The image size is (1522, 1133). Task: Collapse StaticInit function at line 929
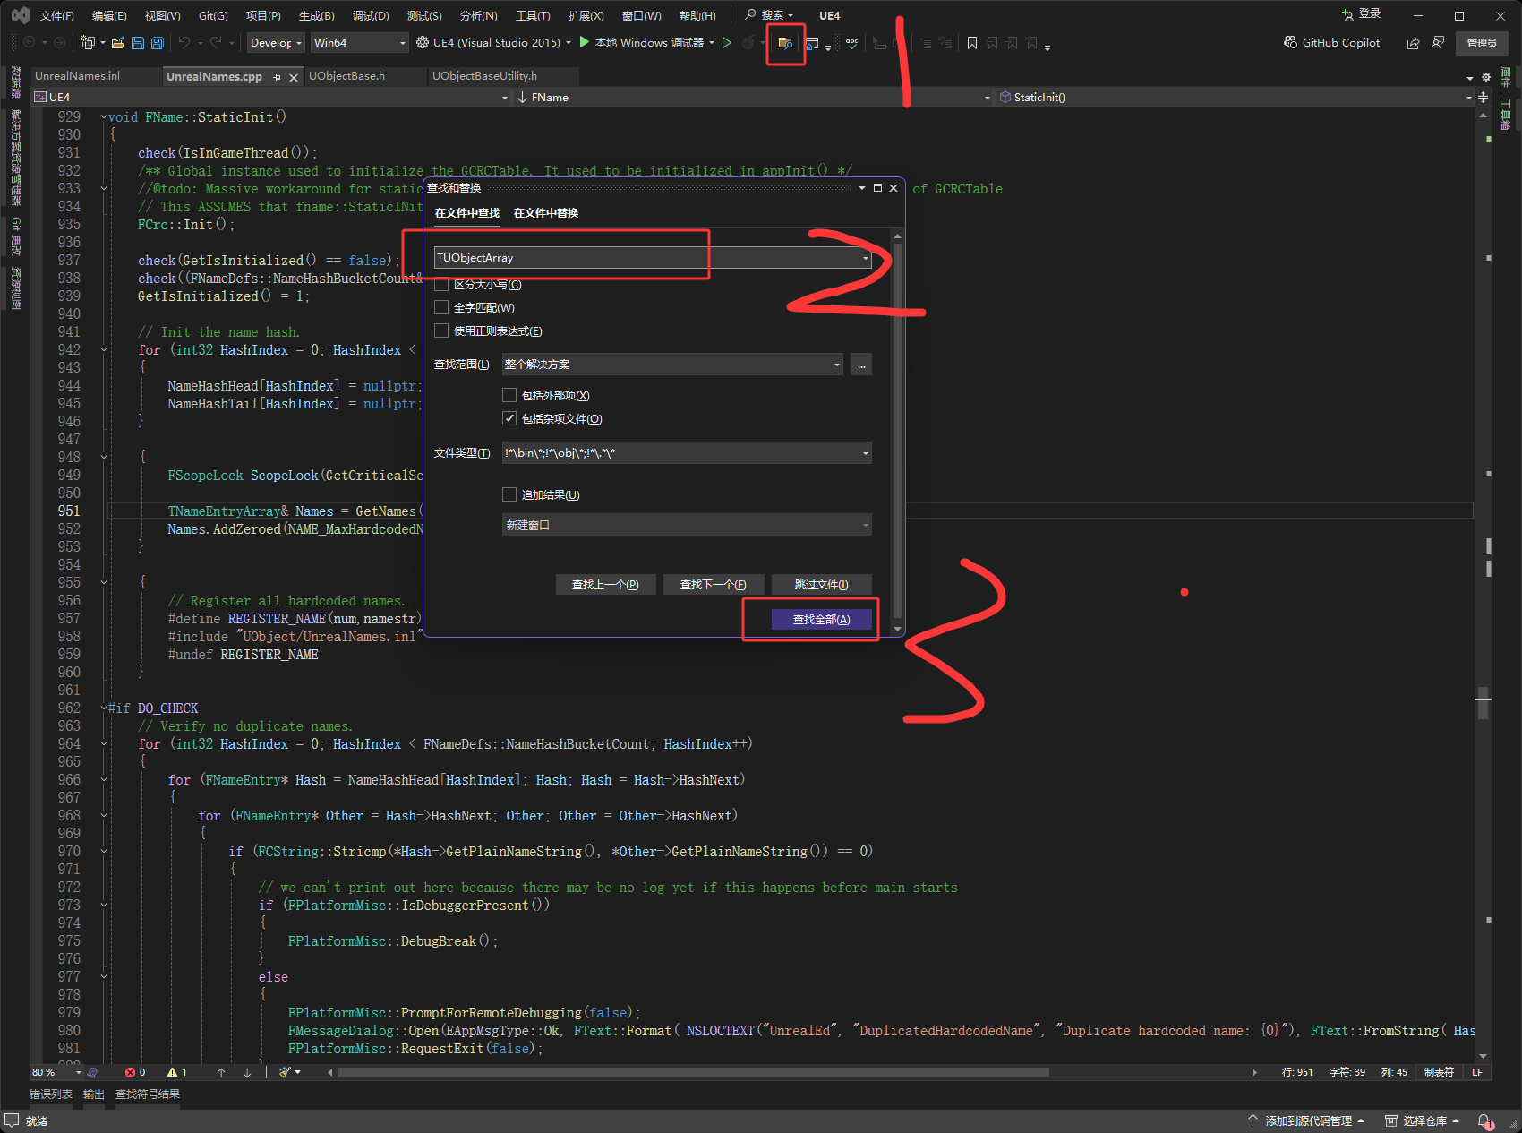tap(104, 117)
